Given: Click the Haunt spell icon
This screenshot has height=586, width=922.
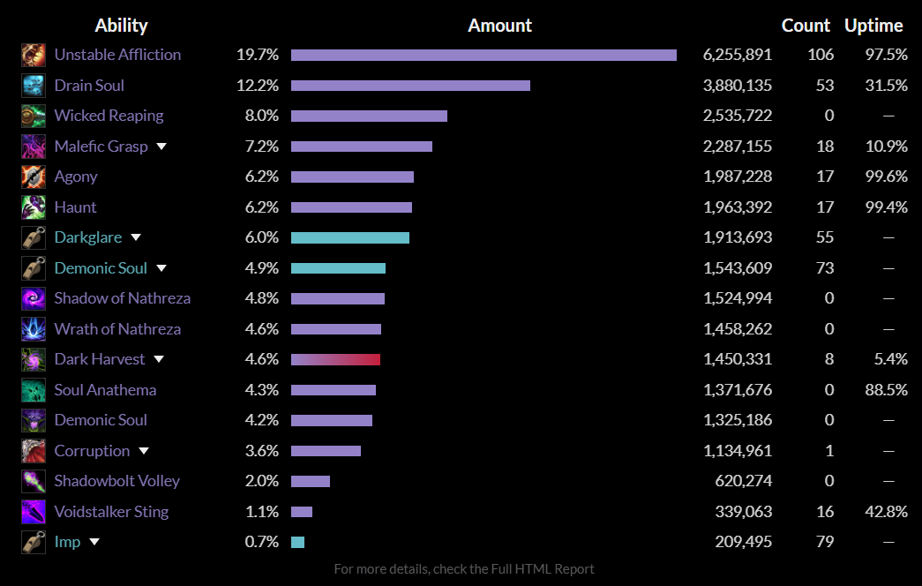Looking at the screenshot, I should tap(34, 207).
